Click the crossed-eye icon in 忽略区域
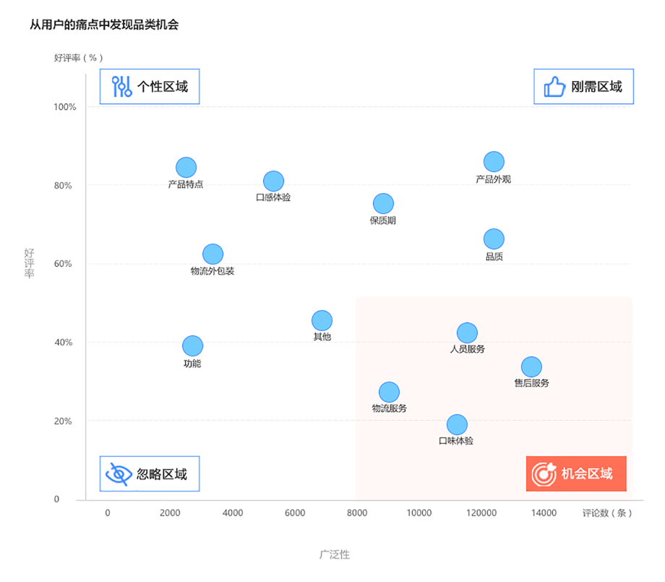 (119, 474)
